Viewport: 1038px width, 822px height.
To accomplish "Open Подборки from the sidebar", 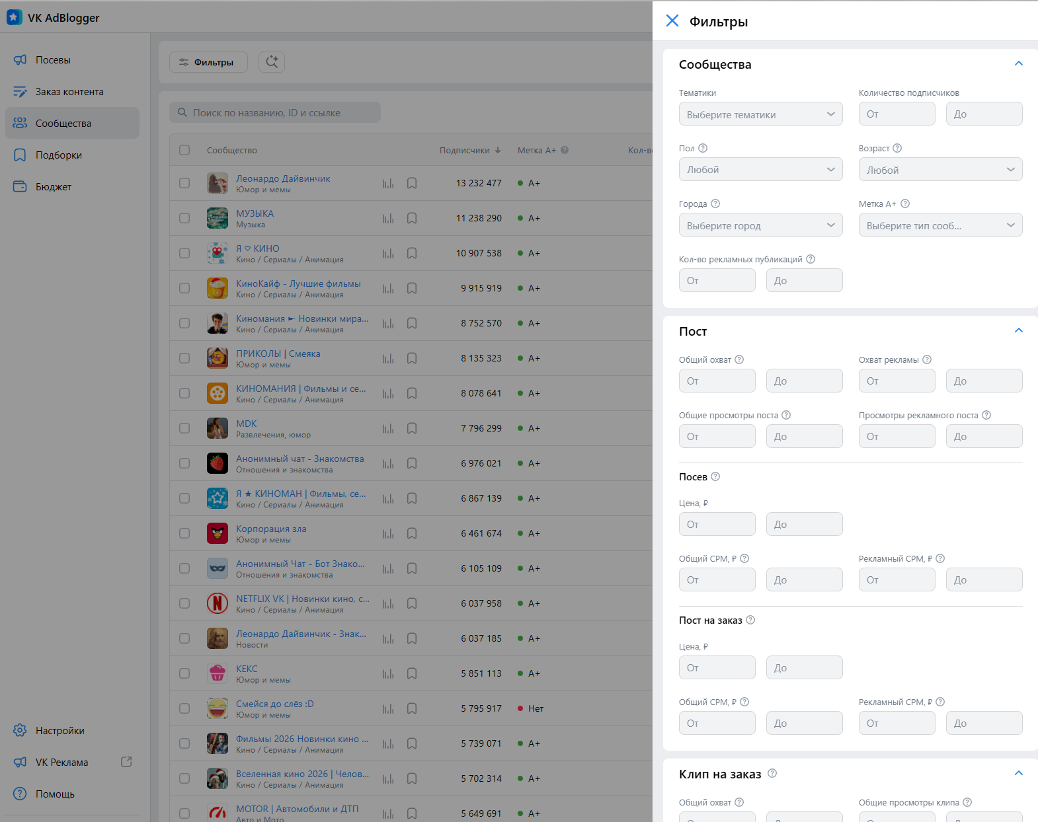I will (59, 155).
